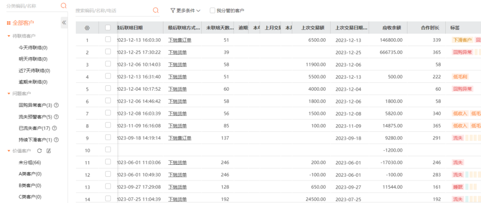The height and width of the screenshot is (203, 481).
Task: Click the 应收余额 column header
Action: (392, 28)
